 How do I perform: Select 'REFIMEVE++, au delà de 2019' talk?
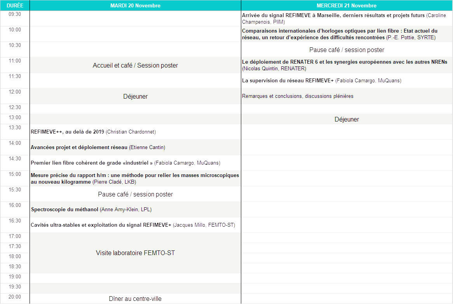[135, 132]
